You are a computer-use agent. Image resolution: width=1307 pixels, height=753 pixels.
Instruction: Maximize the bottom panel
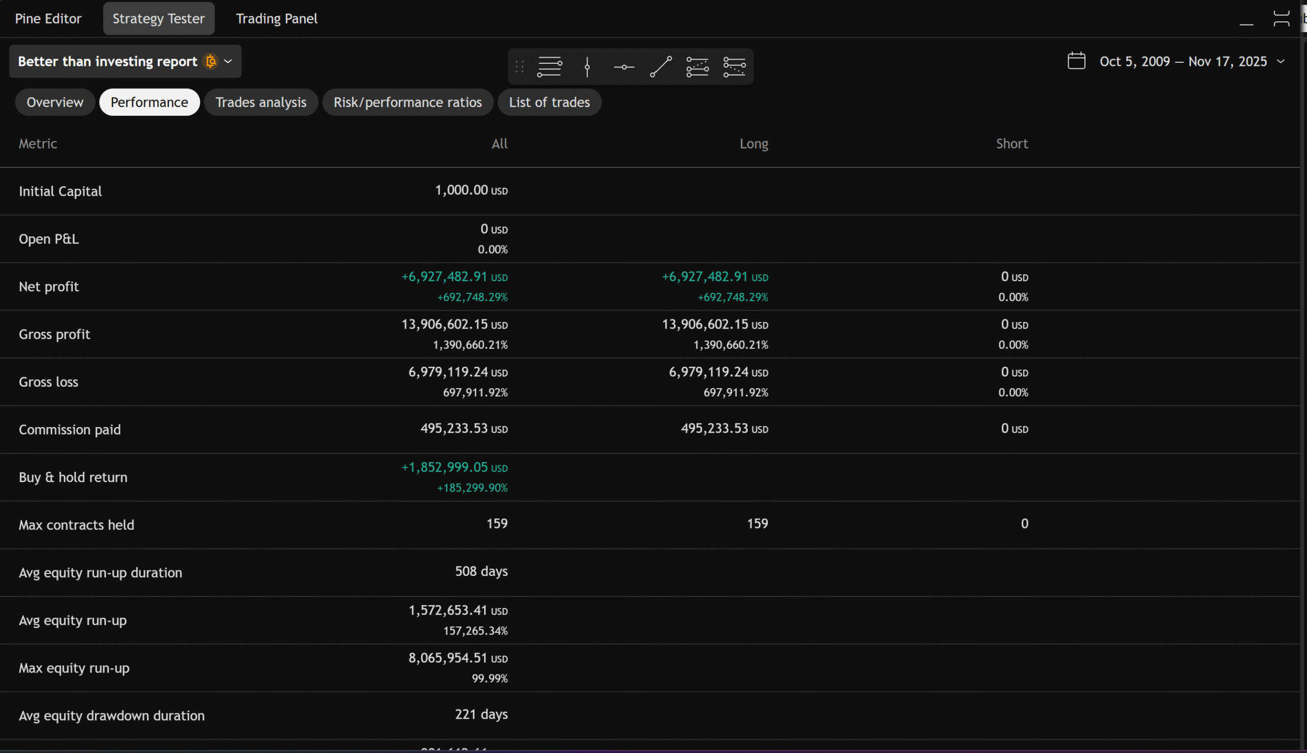(1281, 18)
